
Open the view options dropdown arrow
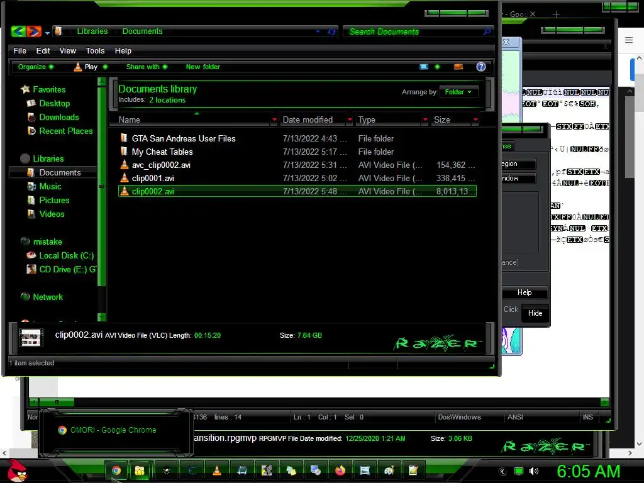438,67
